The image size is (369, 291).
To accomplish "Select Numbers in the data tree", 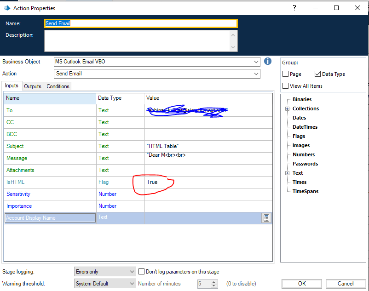I will [x=304, y=154].
